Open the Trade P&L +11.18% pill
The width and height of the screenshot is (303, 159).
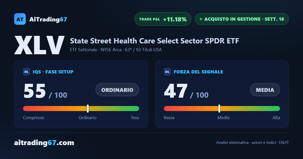coord(163,19)
